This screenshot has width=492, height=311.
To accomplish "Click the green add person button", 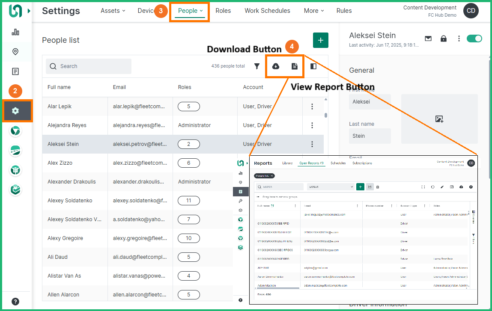I will coord(320,40).
